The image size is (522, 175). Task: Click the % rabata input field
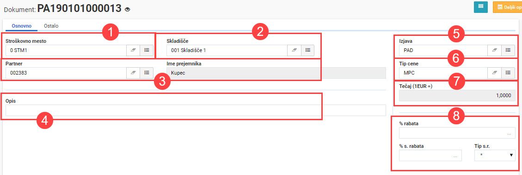click(457, 133)
